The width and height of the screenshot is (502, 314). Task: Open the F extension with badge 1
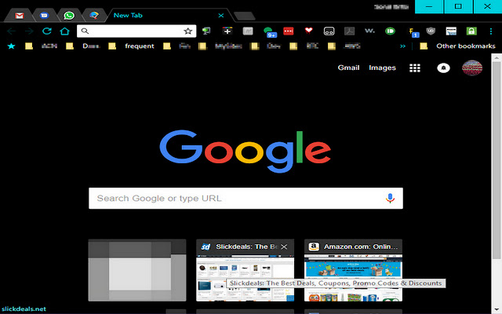click(413, 32)
